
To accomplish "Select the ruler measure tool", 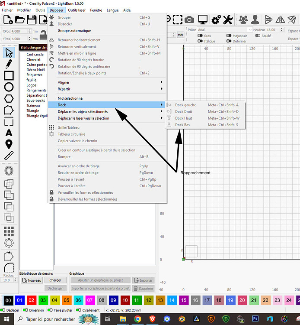I will [9, 156].
